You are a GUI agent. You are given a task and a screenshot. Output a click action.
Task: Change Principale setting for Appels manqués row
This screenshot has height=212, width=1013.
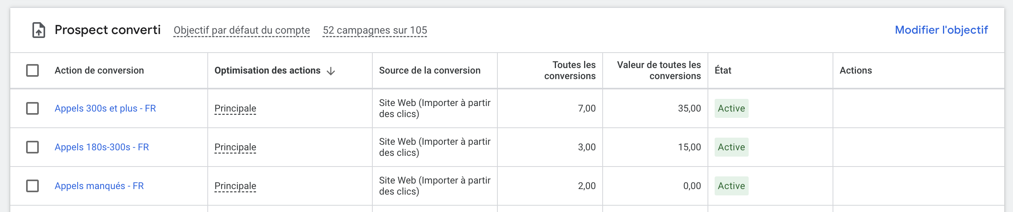pyautogui.click(x=235, y=186)
